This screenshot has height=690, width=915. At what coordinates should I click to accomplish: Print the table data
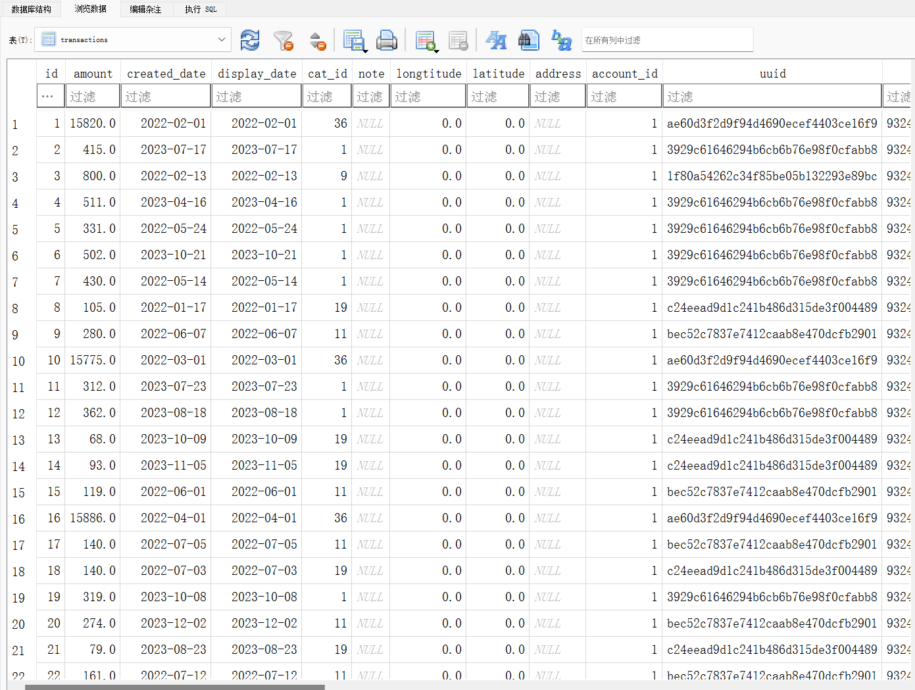(x=387, y=40)
